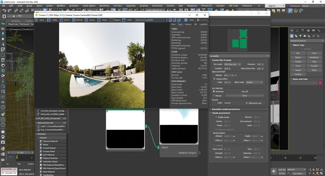Click the Teapot primitive button
This screenshot has width=325, height=176.
click(298, 70)
